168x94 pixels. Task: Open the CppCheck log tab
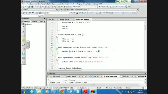pyautogui.click(x=126, y=77)
